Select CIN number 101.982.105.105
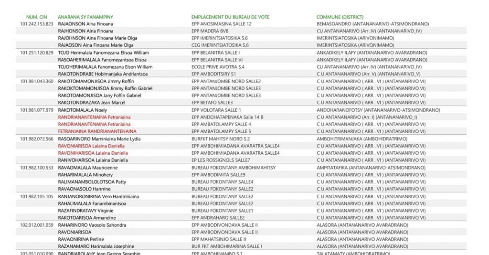Image resolution: width=489 pixels, height=255 pixels. [37, 196]
